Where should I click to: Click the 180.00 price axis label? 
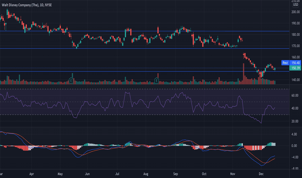[x=296, y=35]
